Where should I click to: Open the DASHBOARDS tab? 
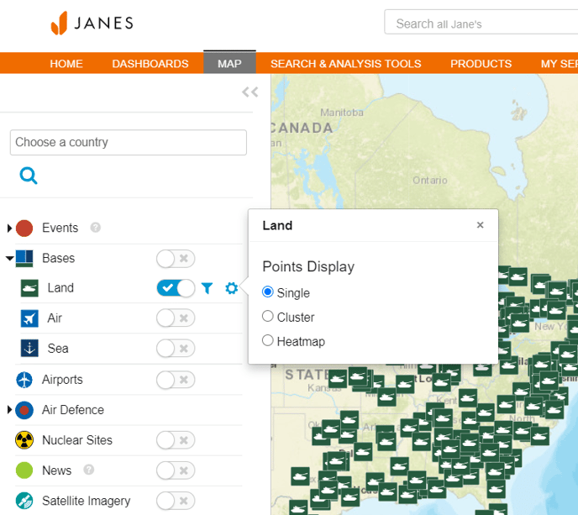tap(150, 64)
